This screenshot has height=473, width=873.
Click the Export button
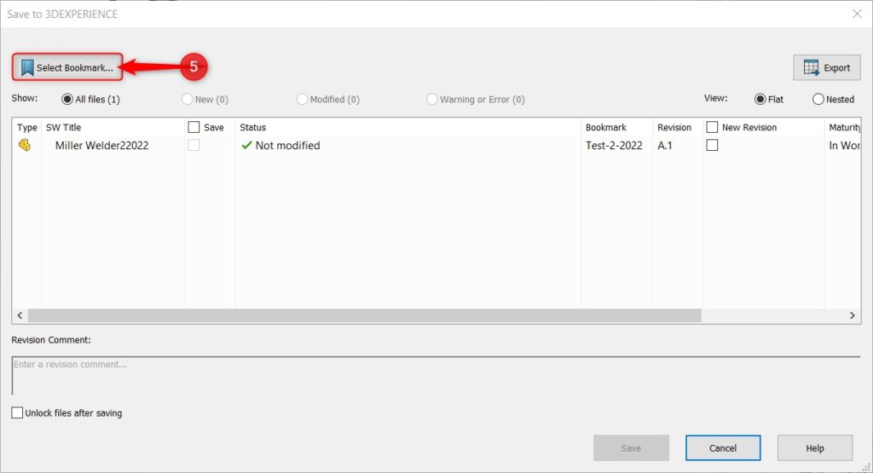[x=827, y=68]
